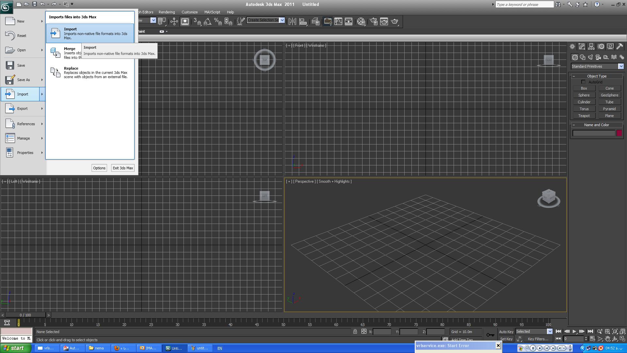Screen dimensions: 627x353
Task: Open the Modify command panel tab
Action: tap(582, 46)
